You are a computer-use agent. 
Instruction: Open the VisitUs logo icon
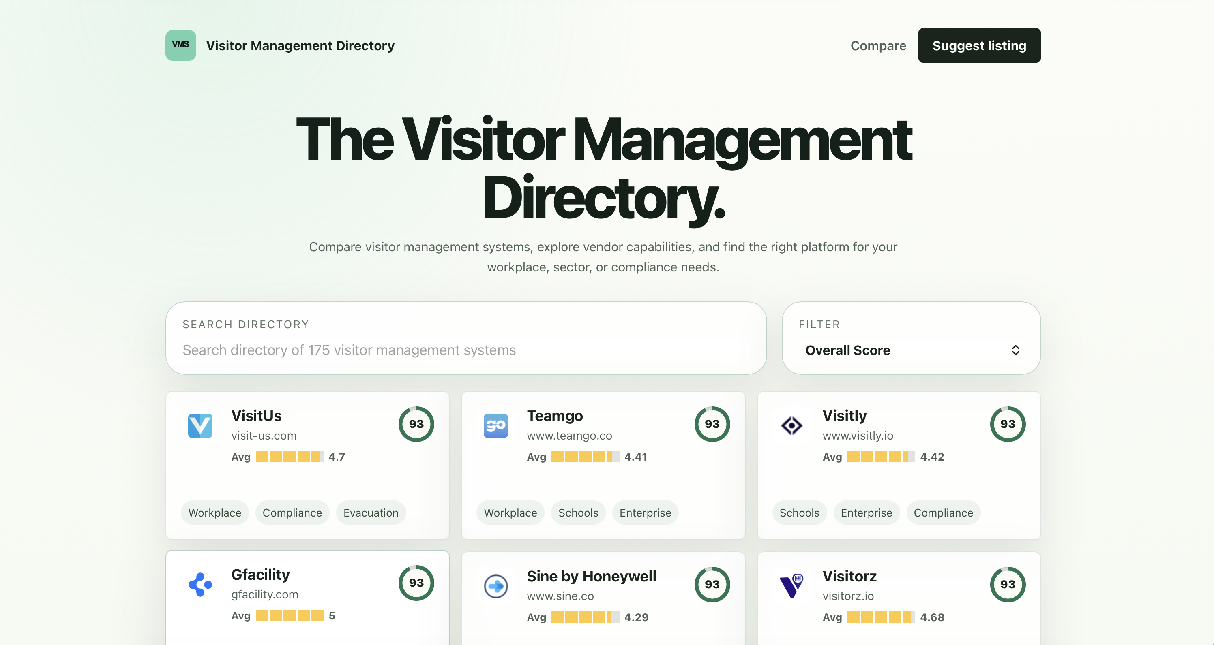(200, 425)
